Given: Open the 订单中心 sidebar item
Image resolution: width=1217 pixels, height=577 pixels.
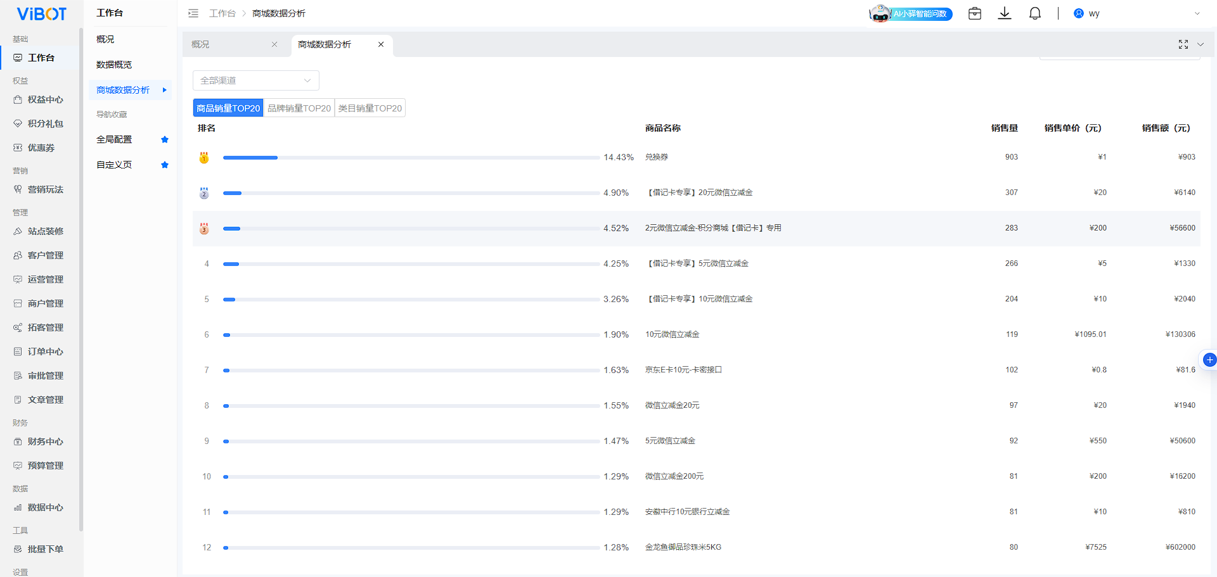Looking at the screenshot, I should coord(39,352).
